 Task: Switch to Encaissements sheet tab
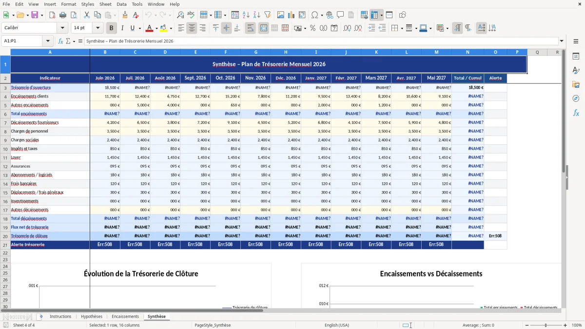(125, 316)
